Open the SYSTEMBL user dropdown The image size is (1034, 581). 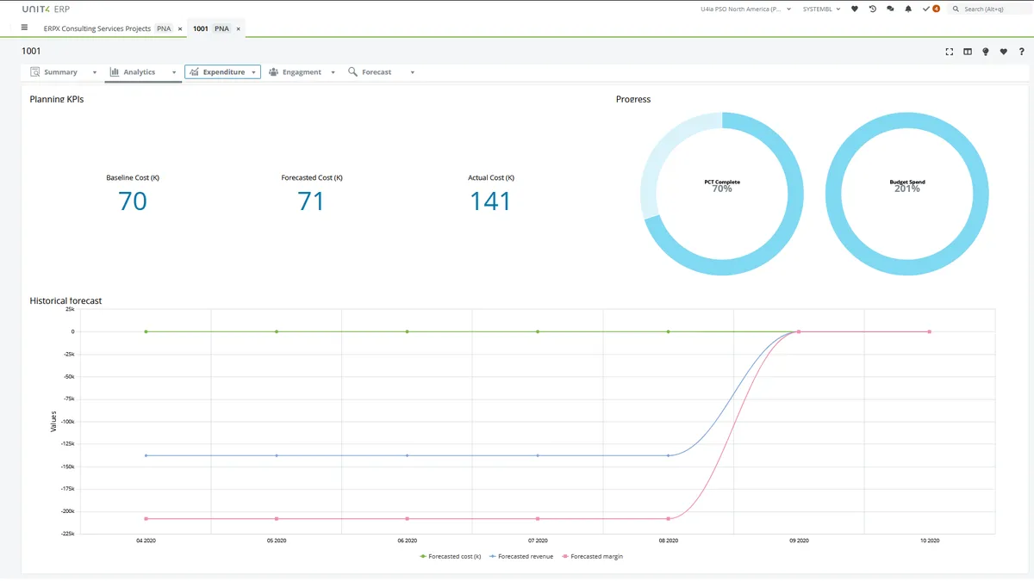point(821,9)
